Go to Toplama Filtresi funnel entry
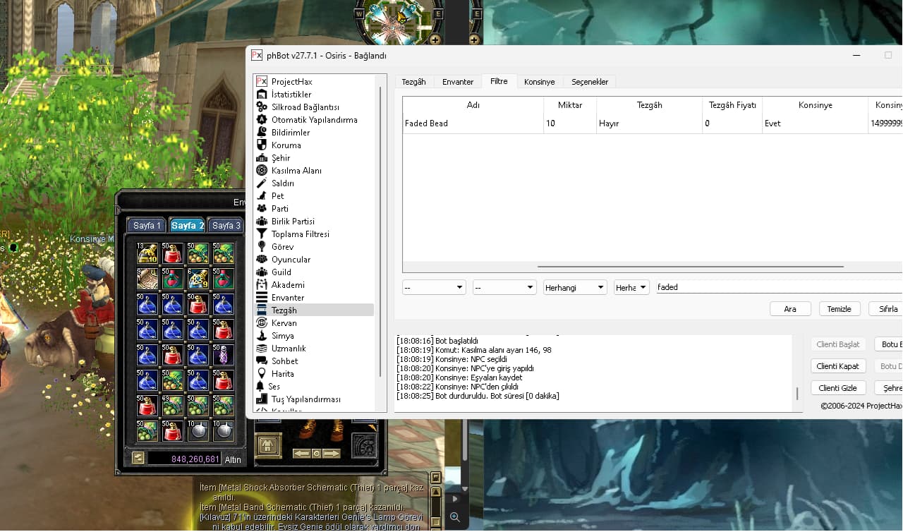Screen dimensions: 903x532 pos(300,234)
